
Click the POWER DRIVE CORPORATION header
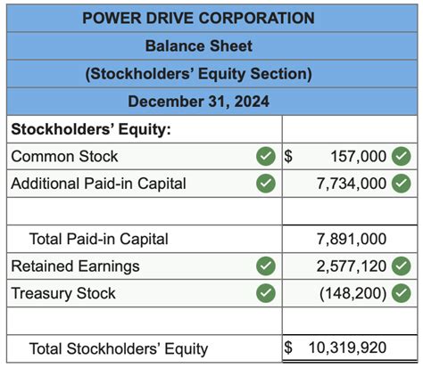pos(198,18)
